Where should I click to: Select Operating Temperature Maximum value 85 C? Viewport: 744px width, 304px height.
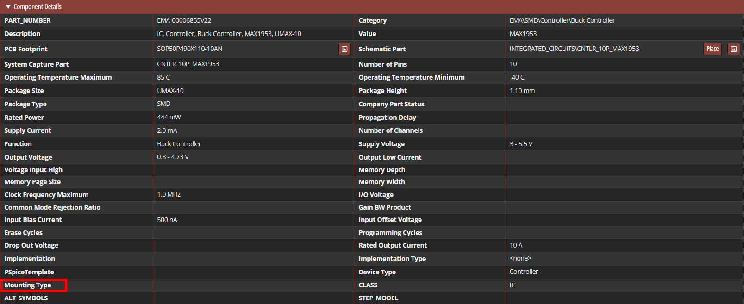[163, 77]
